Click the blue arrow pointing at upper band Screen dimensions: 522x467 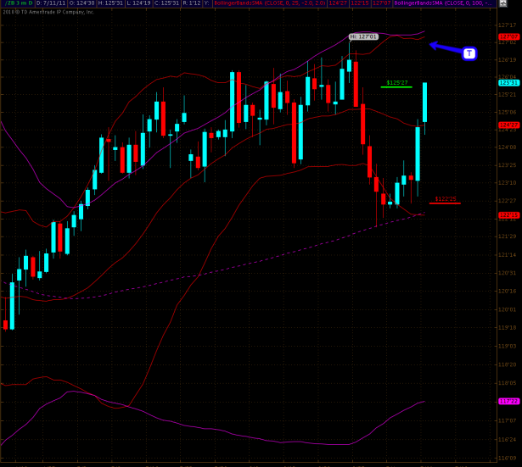(444, 47)
